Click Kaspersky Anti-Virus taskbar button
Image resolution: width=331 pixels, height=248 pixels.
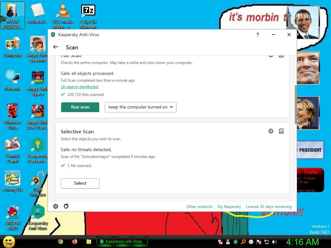tap(122, 242)
